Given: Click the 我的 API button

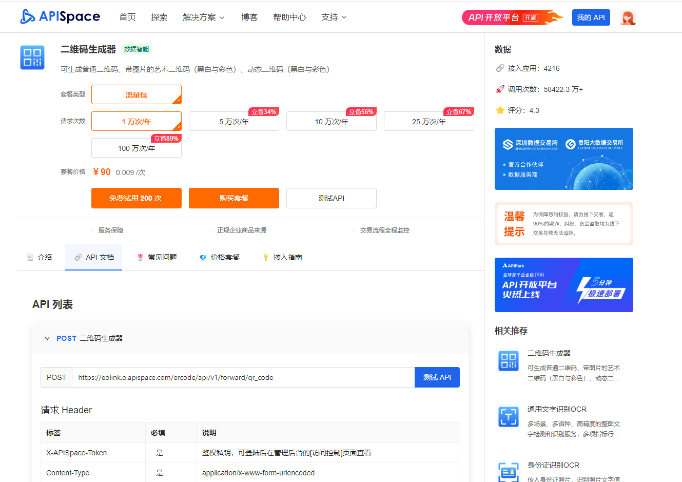Looking at the screenshot, I should [x=591, y=17].
